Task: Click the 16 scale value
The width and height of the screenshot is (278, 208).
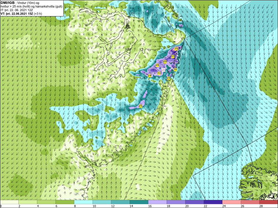Action: [150, 206]
